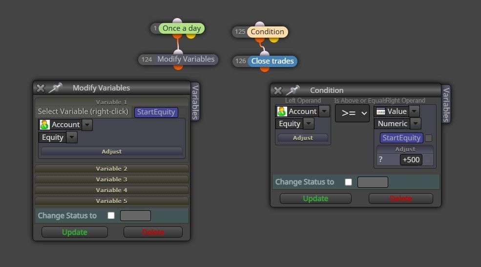Screen dimensions: 481x267
Task: Click red Delete in Modify Variables
Action: tap(153, 232)
